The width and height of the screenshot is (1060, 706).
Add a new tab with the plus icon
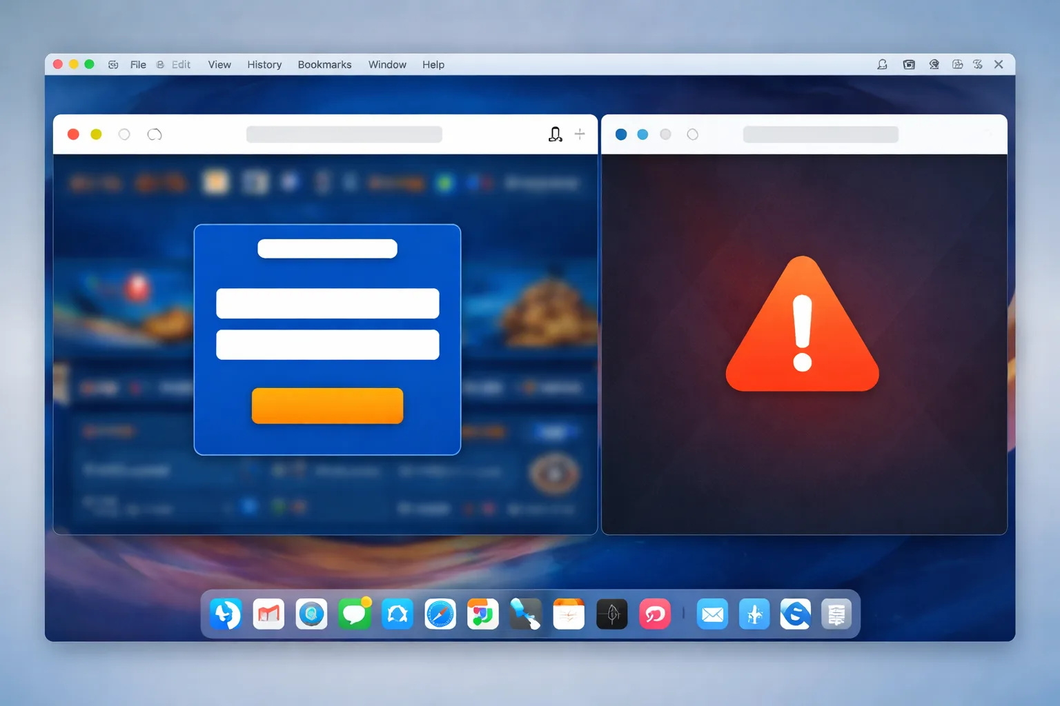click(580, 134)
